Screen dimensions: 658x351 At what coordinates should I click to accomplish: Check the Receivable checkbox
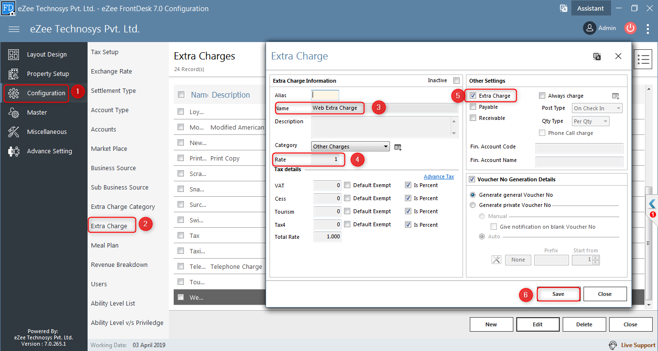(x=473, y=118)
